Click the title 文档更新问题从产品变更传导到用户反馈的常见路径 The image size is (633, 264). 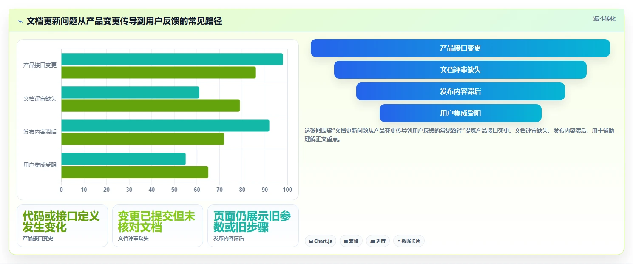click(124, 21)
